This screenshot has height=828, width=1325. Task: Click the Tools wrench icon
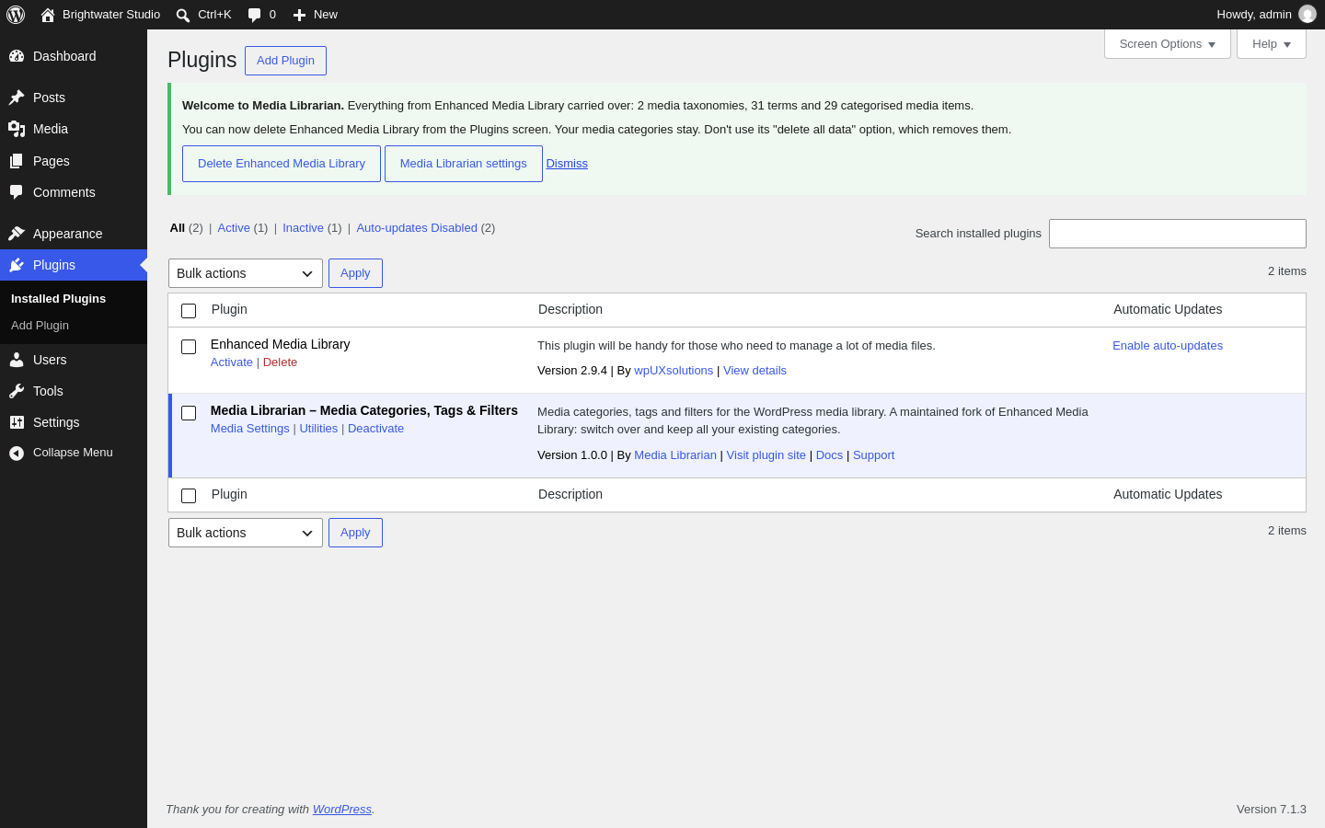[x=17, y=391]
